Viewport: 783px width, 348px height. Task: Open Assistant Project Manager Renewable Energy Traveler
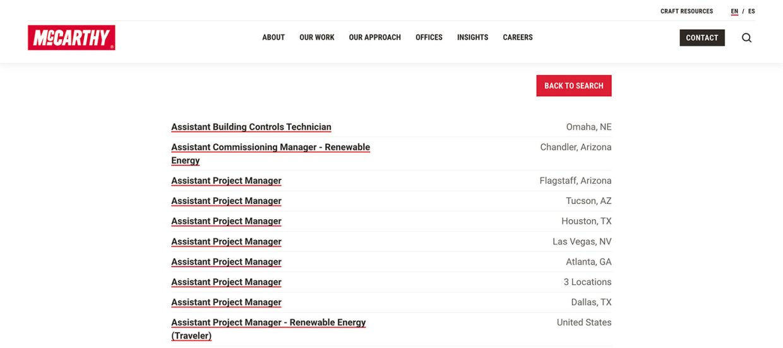pos(268,322)
